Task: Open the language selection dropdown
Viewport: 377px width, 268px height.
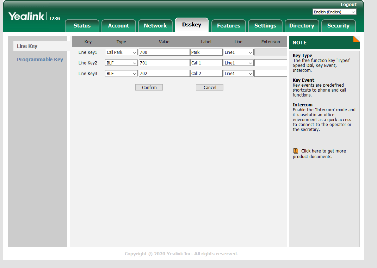Action: [334, 12]
